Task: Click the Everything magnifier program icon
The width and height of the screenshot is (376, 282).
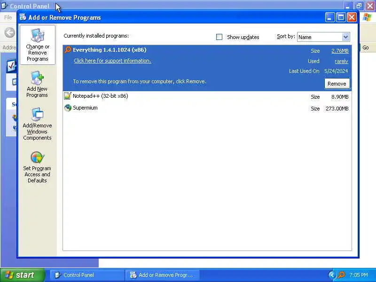Action: [68, 50]
